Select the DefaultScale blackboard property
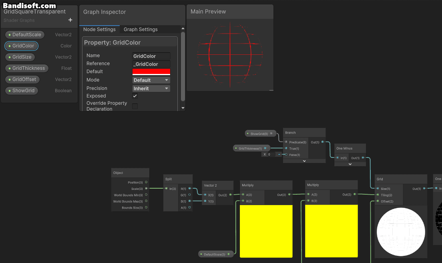The height and width of the screenshot is (263, 442). [x=25, y=35]
